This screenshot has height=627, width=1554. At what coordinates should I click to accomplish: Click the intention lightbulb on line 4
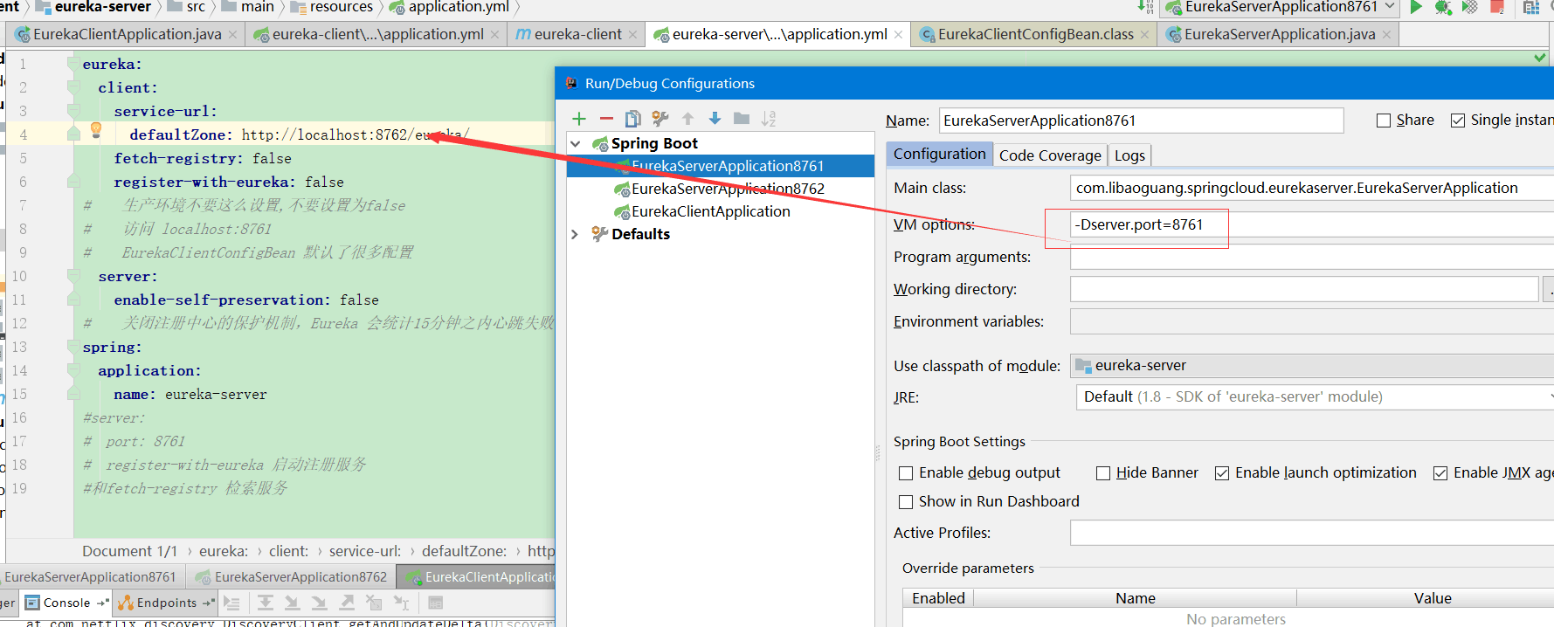point(96,131)
